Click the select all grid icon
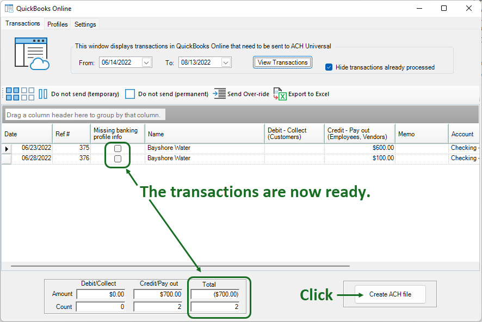This screenshot has width=482, height=322. click(13, 94)
